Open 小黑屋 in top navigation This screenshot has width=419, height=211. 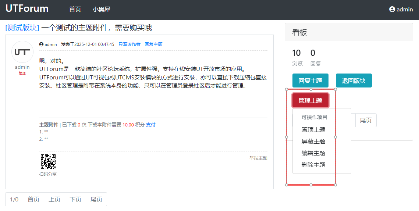[102, 10]
